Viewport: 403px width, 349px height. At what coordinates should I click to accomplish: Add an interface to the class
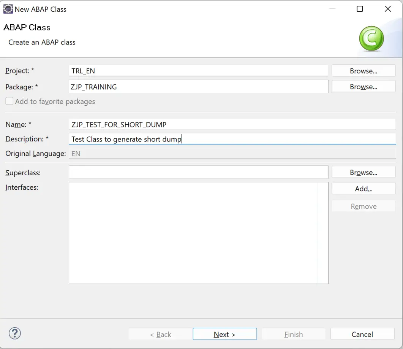pyautogui.click(x=363, y=188)
